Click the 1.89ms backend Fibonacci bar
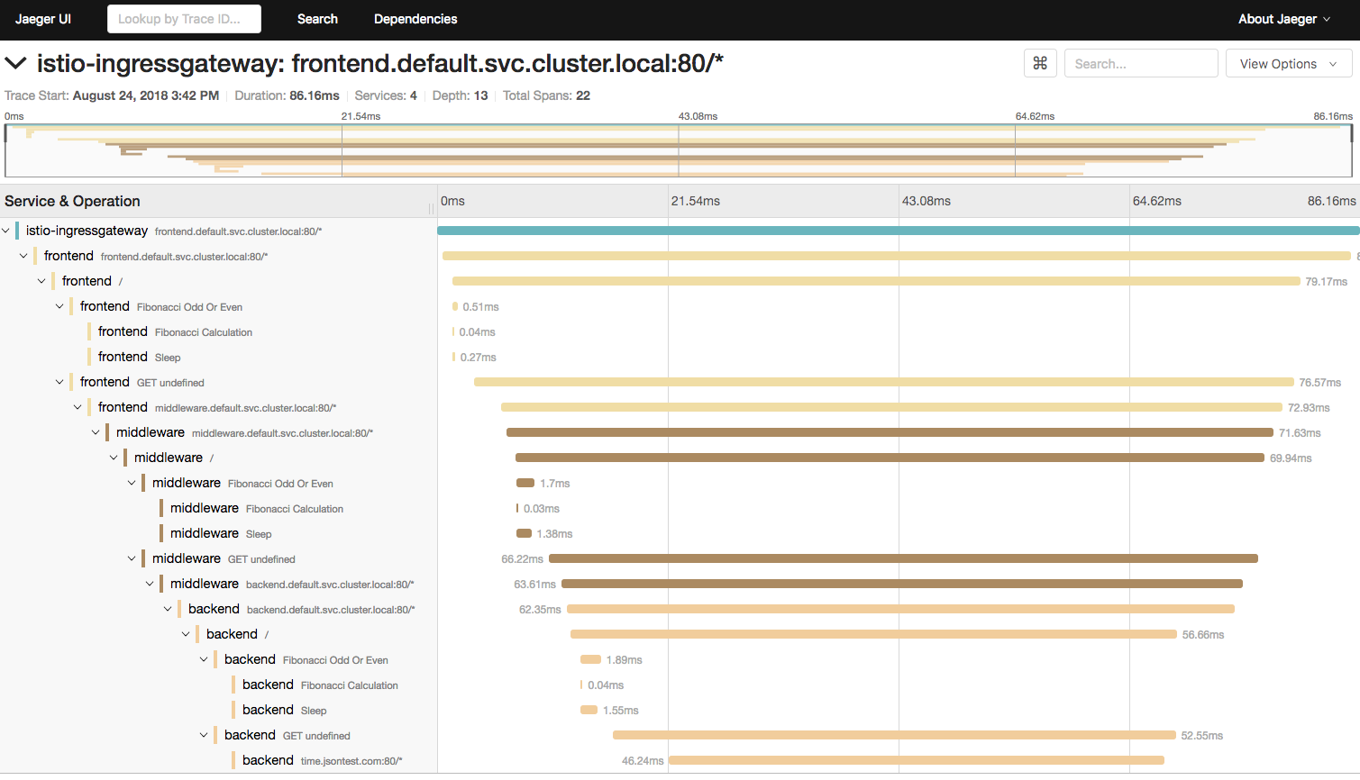The width and height of the screenshot is (1360, 780). click(590, 659)
